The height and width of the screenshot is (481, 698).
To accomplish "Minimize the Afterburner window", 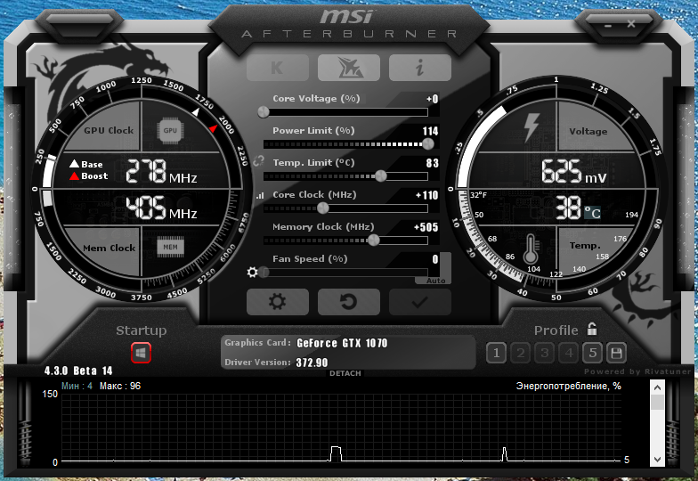I will point(608,26).
